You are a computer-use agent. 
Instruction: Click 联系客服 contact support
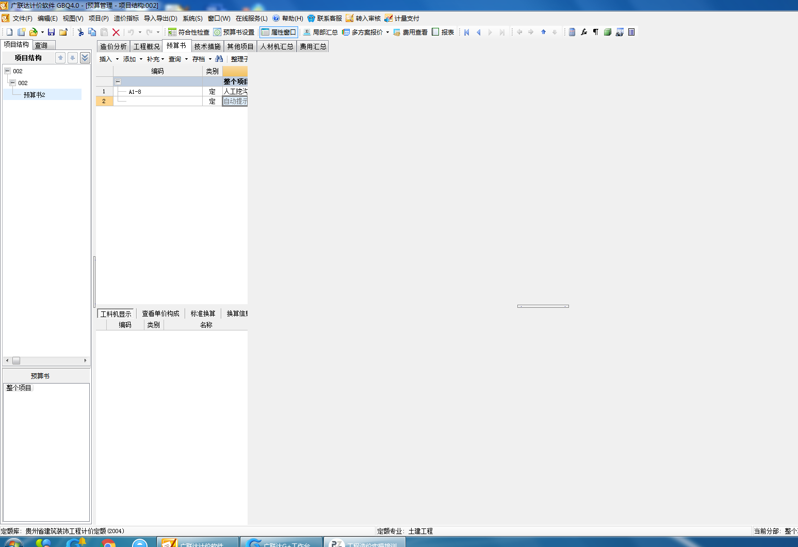324,18
